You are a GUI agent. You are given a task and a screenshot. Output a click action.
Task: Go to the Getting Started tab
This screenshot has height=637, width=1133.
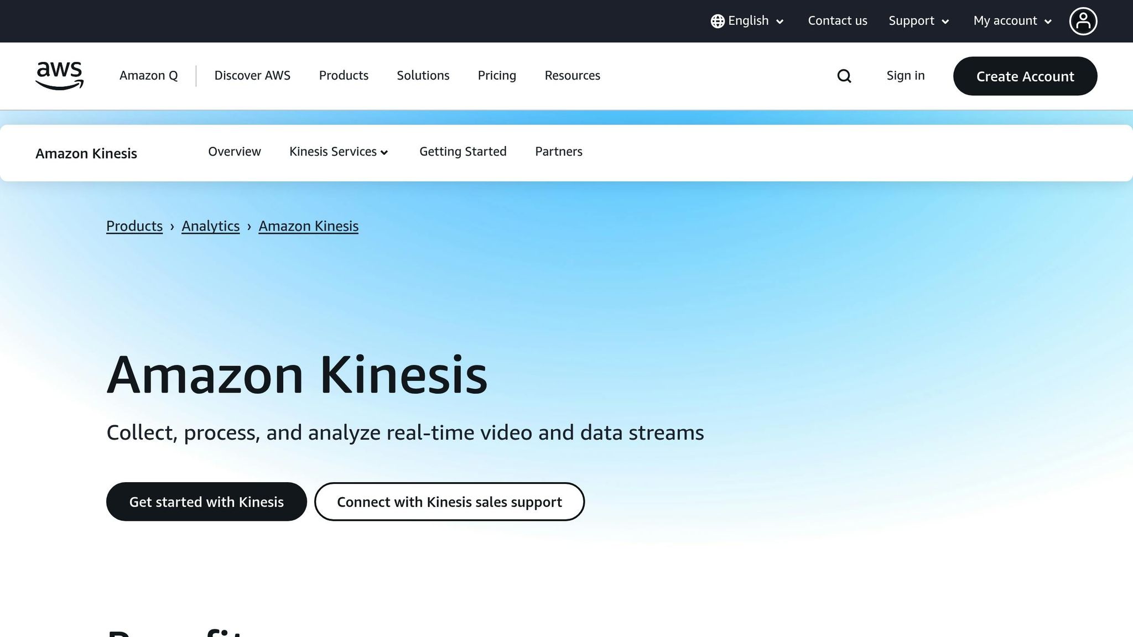[463, 152]
